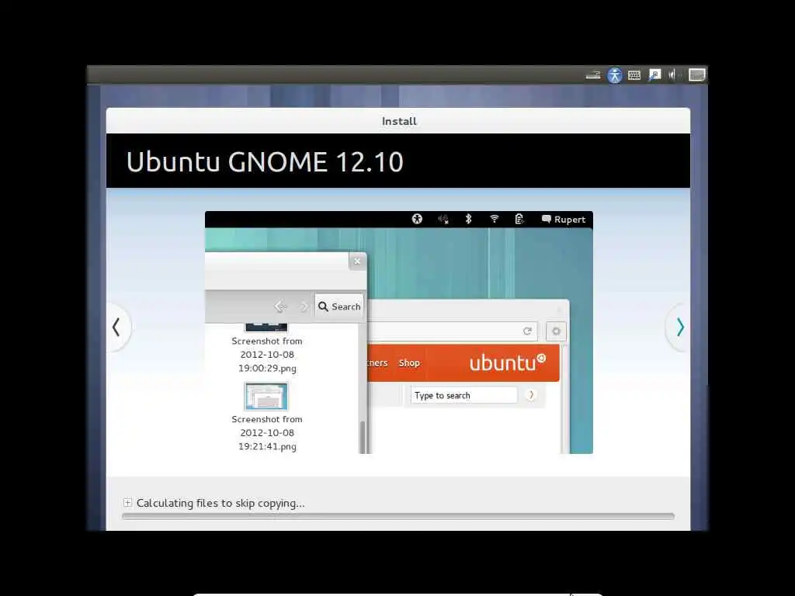
Task: Open the volume speaker indicator
Action: (x=673, y=75)
